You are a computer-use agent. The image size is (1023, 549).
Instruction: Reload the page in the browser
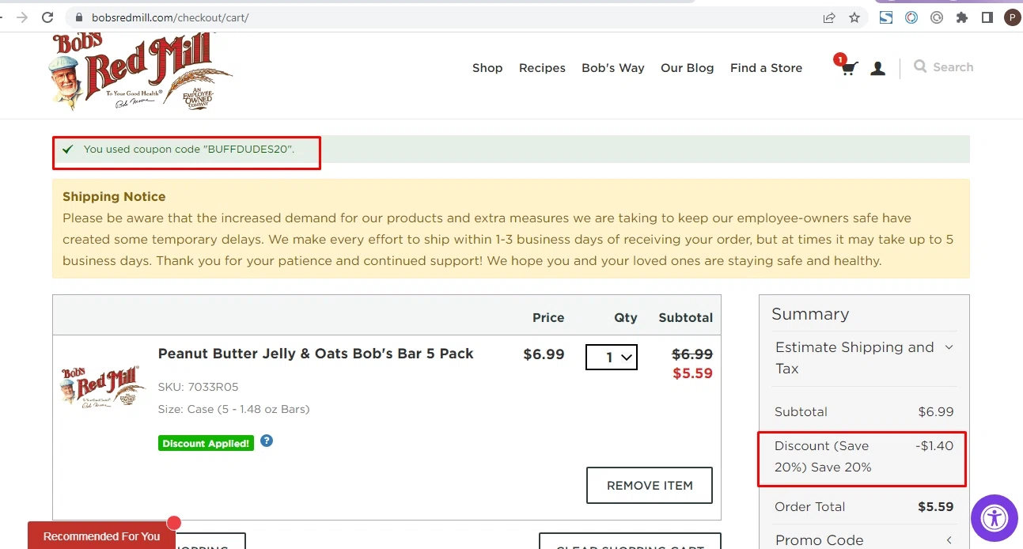tap(47, 17)
